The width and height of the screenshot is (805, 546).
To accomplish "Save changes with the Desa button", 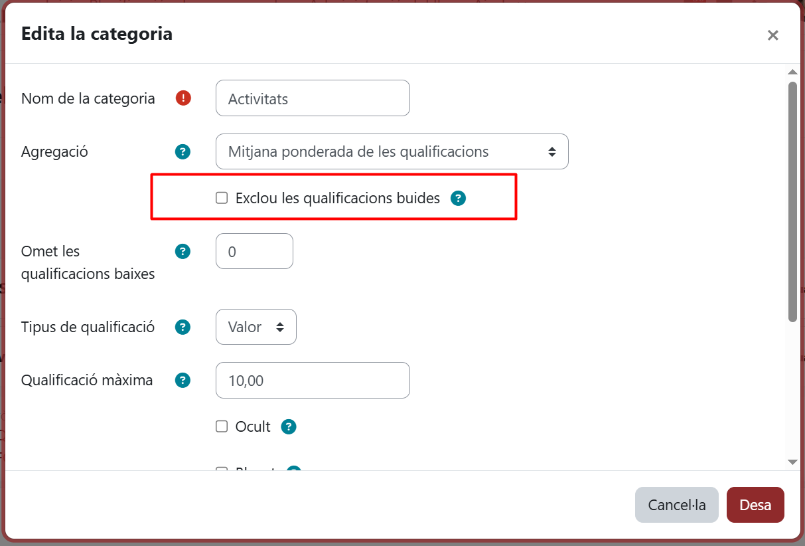I will pyautogui.click(x=755, y=505).
